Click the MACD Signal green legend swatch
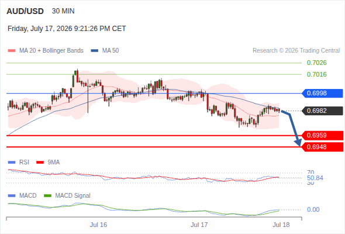 (47, 196)
